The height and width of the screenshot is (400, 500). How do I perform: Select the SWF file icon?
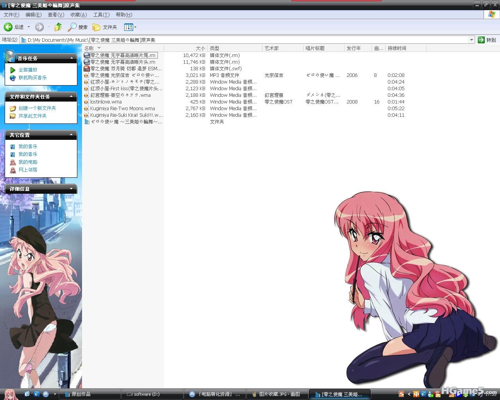click(x=87, y=69)
